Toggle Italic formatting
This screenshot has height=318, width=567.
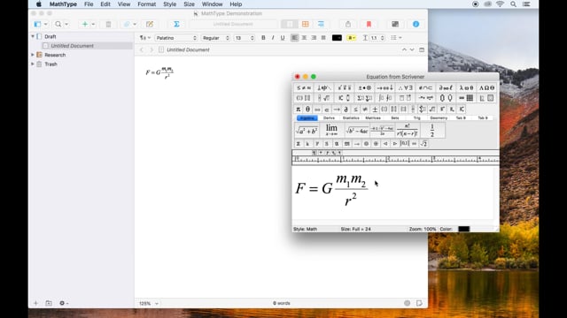[273, 38]
